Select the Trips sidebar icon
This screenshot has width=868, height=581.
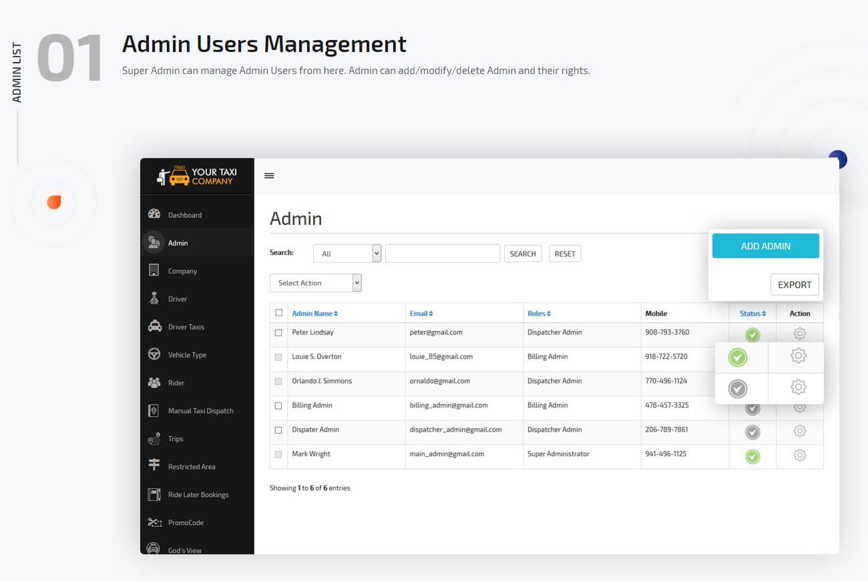[153, 438]
